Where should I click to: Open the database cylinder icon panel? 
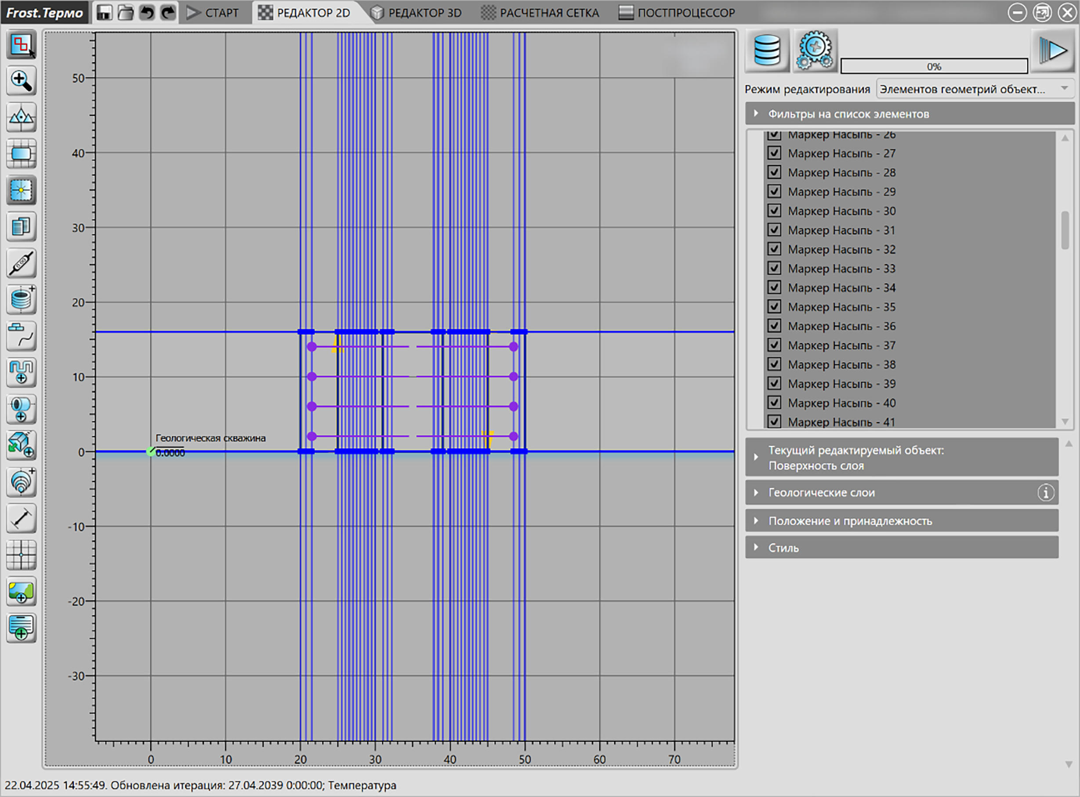(x=767, y=50)
